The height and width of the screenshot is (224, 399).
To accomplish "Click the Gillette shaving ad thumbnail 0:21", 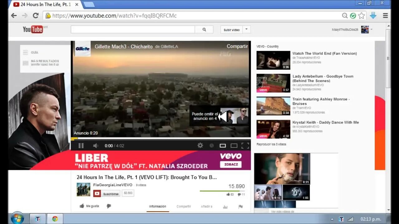I will coord(282,169).
